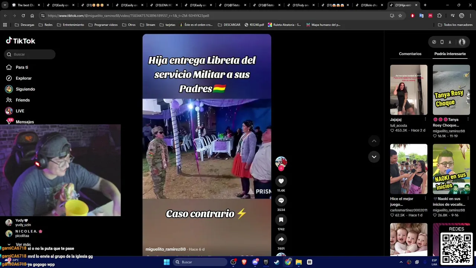Open miguelito_ramirez88 name under the video
Image resolution: width=476 pixels, height=268 pixels.
click(165, 249)
